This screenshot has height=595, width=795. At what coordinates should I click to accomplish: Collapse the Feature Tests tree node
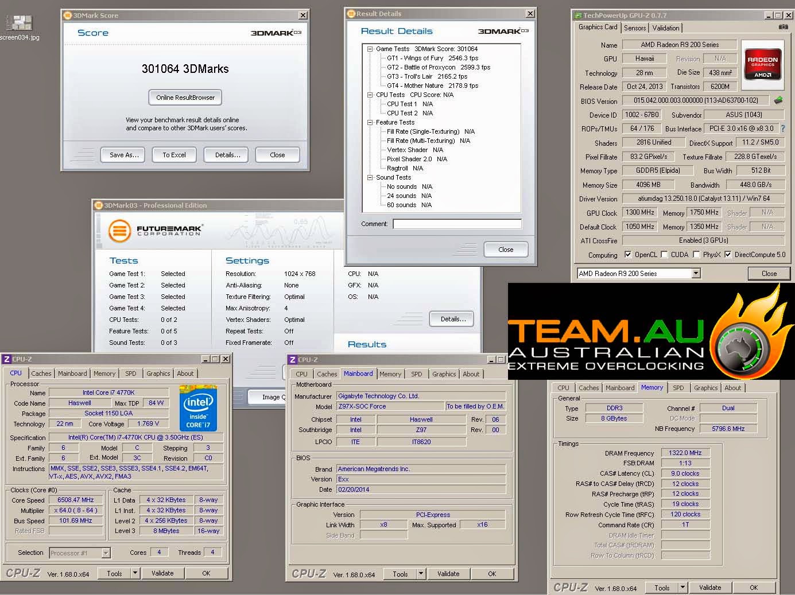(x=370, y=123)
